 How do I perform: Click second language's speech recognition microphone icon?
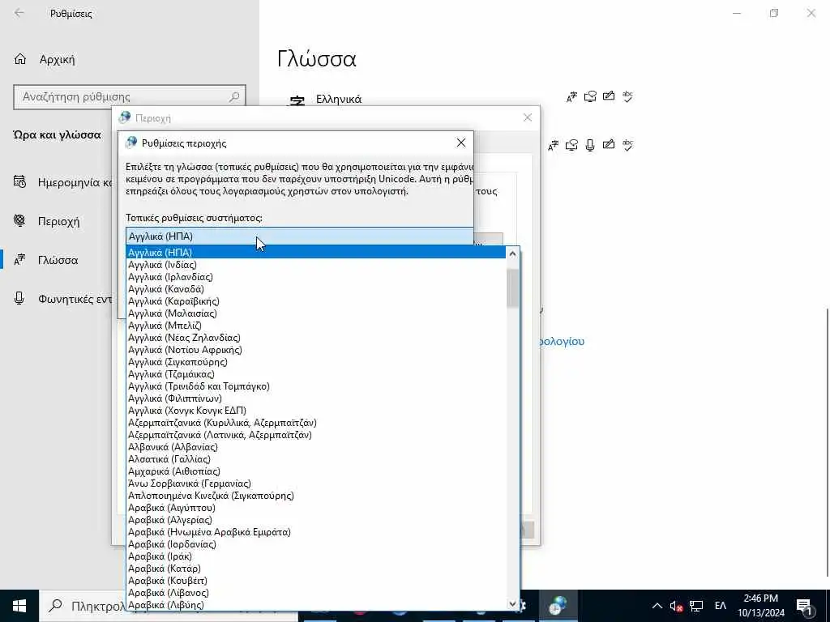click(x=590, y=145)
